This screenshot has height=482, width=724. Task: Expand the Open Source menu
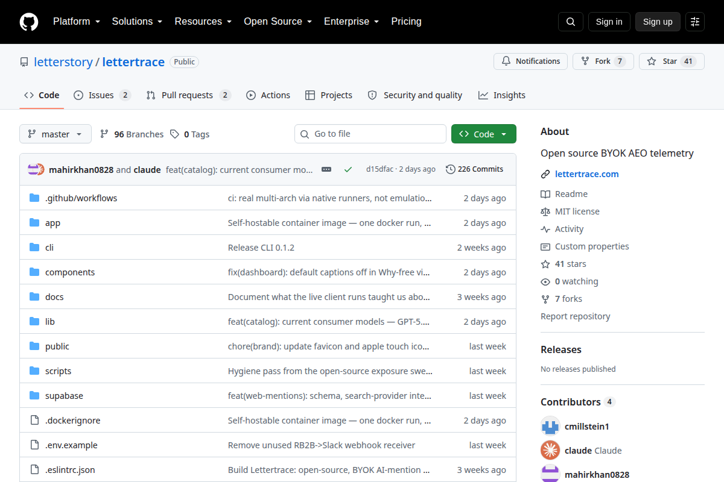[x=278, y=22]
